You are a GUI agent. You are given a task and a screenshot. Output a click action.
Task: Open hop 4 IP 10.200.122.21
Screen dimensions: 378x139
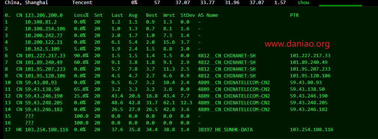tap(44, 42)
